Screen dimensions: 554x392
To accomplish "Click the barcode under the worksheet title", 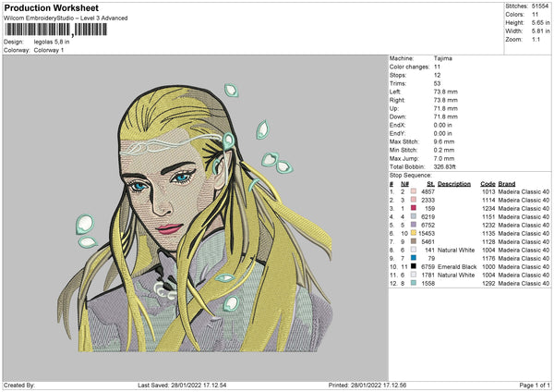I will point(55,30).
